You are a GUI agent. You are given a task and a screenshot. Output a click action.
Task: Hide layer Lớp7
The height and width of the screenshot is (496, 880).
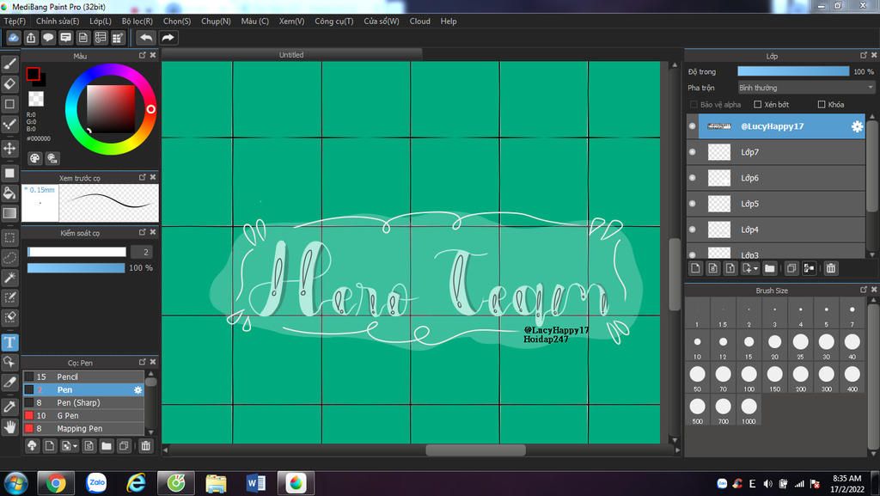692,152
